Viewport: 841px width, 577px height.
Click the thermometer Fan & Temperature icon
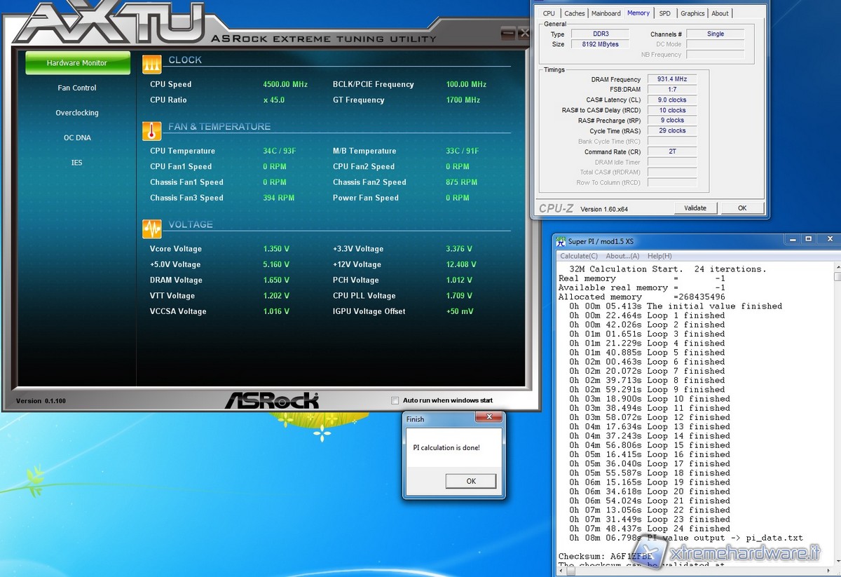click(x=152, y=131)
